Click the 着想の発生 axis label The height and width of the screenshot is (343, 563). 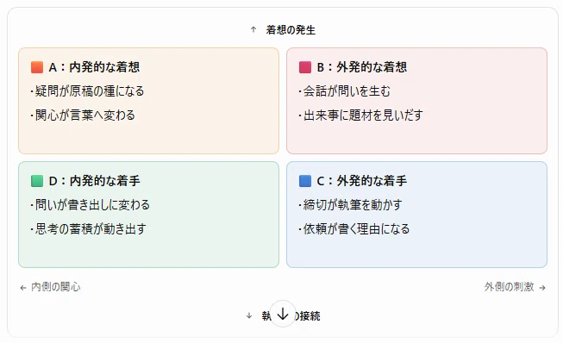(x=291, y=30)
